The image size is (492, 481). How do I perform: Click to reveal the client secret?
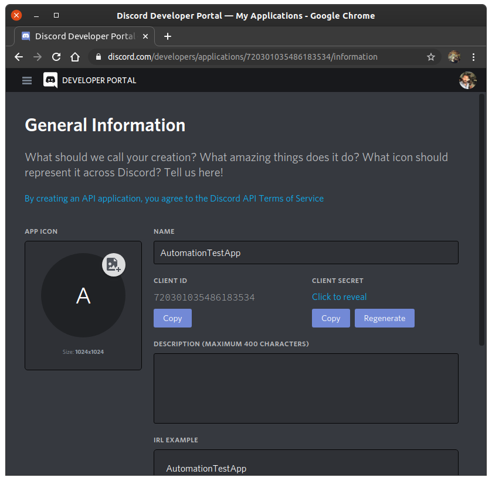[339, 296]
